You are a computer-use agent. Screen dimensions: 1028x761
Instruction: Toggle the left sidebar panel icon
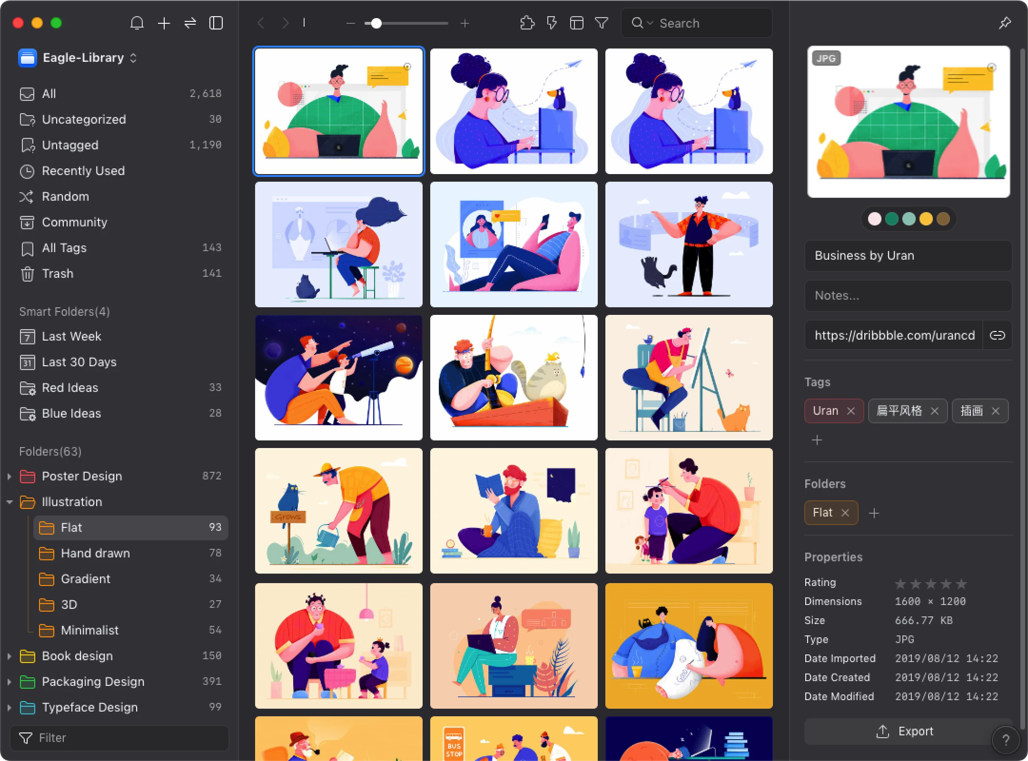tap(216, 23)
